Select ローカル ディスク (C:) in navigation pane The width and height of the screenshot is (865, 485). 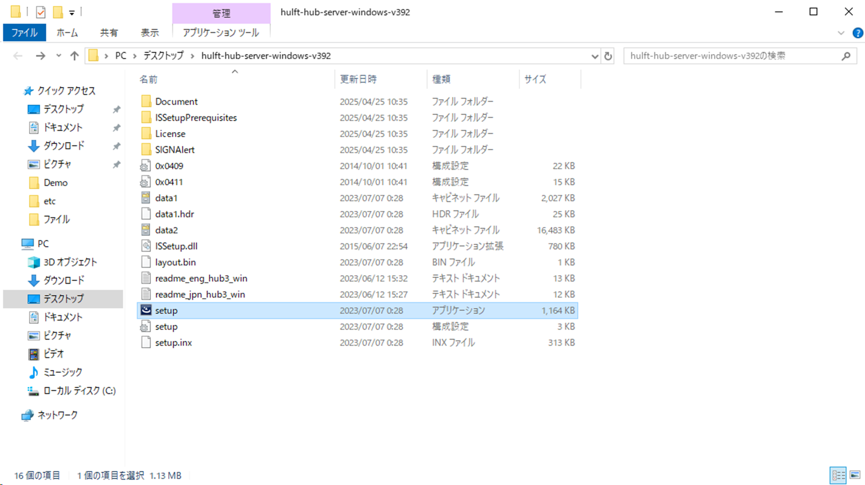[x=79, y=391]
